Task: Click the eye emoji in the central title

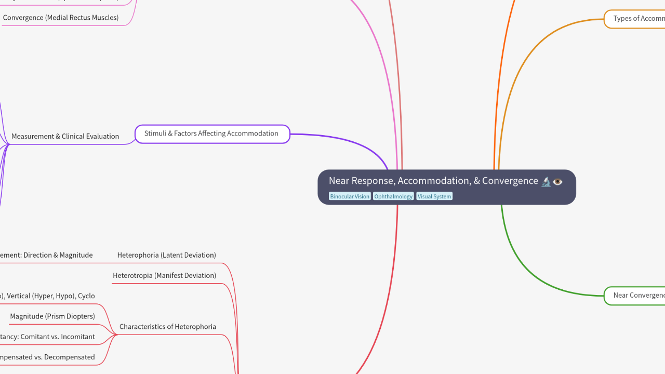Action: click(557, 181)
